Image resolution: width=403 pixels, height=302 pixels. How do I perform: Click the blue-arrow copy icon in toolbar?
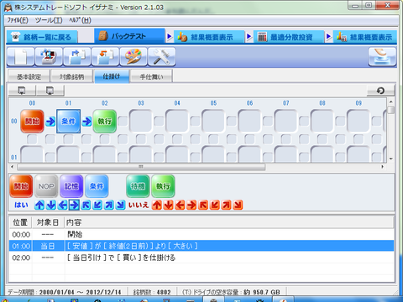click(77, 57)
